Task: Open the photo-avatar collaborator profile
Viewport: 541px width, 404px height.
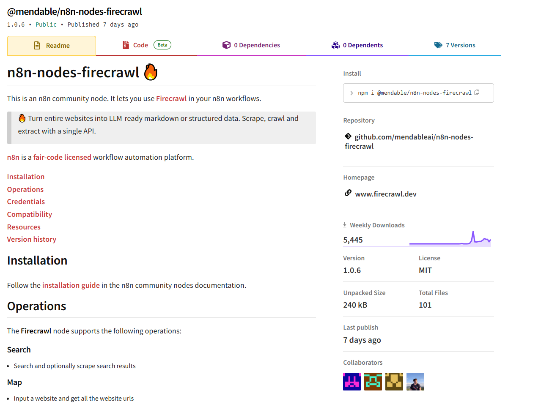Action: tap(415, 382)
